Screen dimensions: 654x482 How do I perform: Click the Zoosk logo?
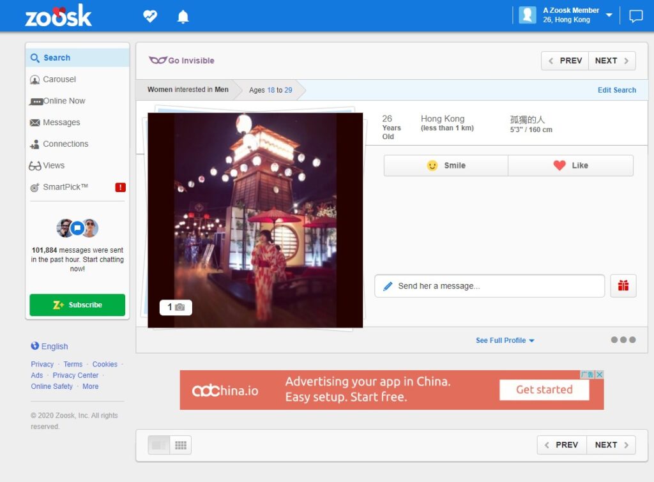coord(58,16)
